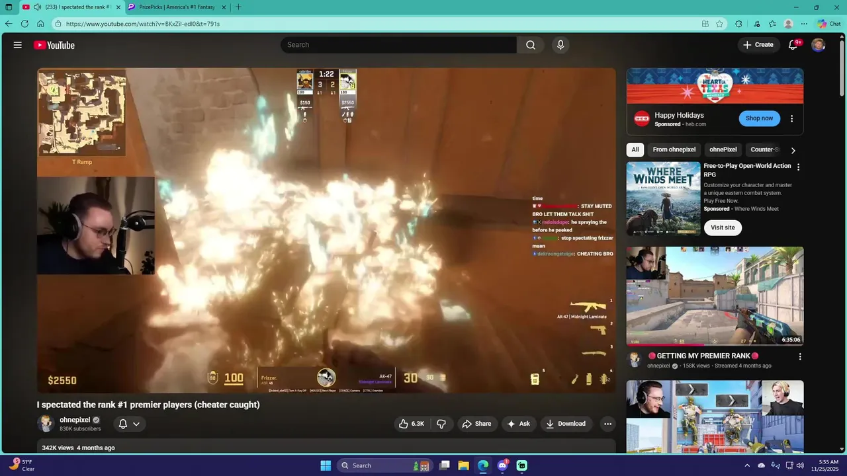Click the Ask button
847x476 pixels.
(519, 424)
